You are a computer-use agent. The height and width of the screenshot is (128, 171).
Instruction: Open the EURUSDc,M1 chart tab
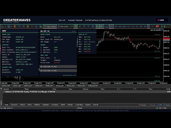click(x=93, y=86)
